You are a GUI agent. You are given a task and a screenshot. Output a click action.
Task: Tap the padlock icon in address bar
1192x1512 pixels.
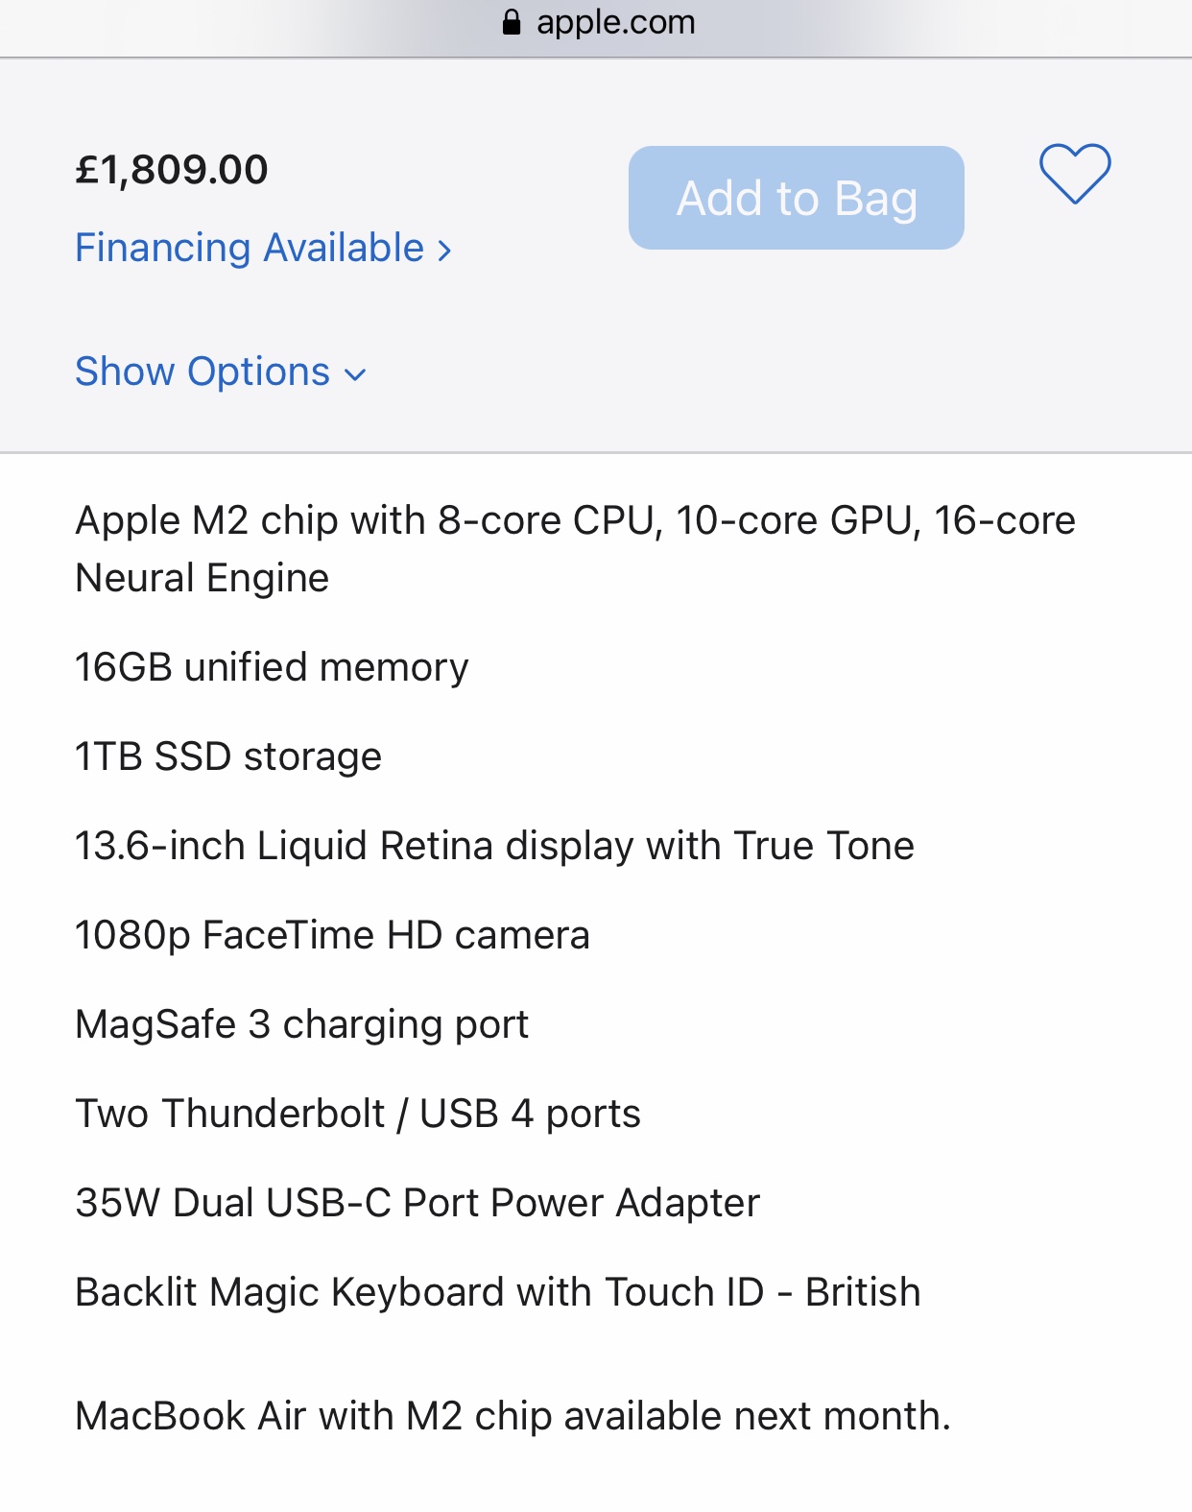(x=513, y=22)
